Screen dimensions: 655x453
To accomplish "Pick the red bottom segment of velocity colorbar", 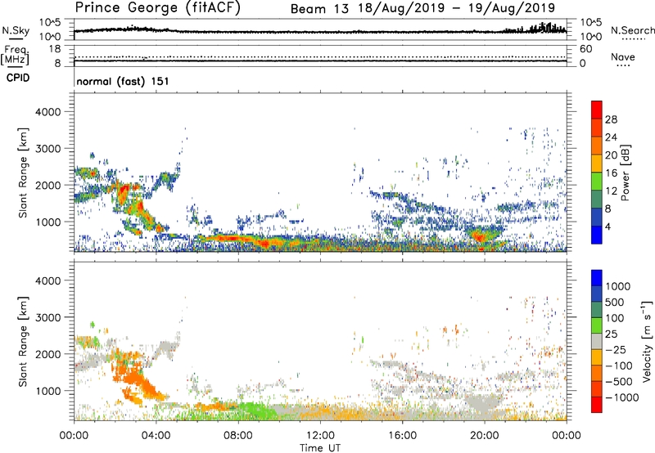I will [x=597, y=405].
